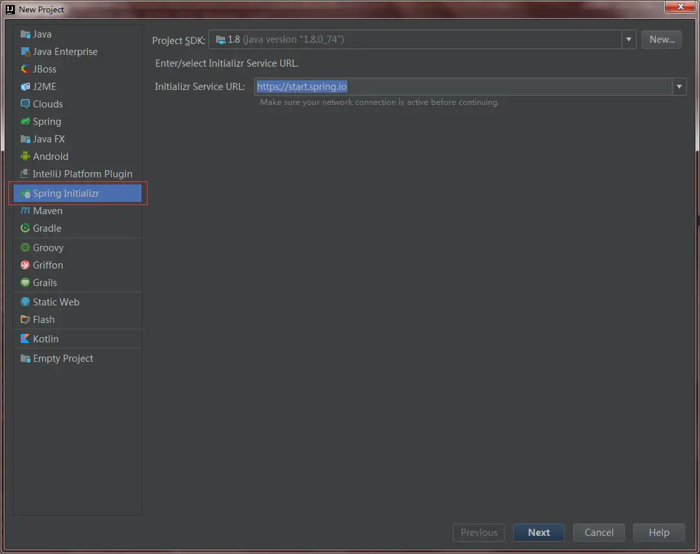700x554 pixels.
Task: Open the Project SDK dropdown arrow
Action: click(629, 39)
